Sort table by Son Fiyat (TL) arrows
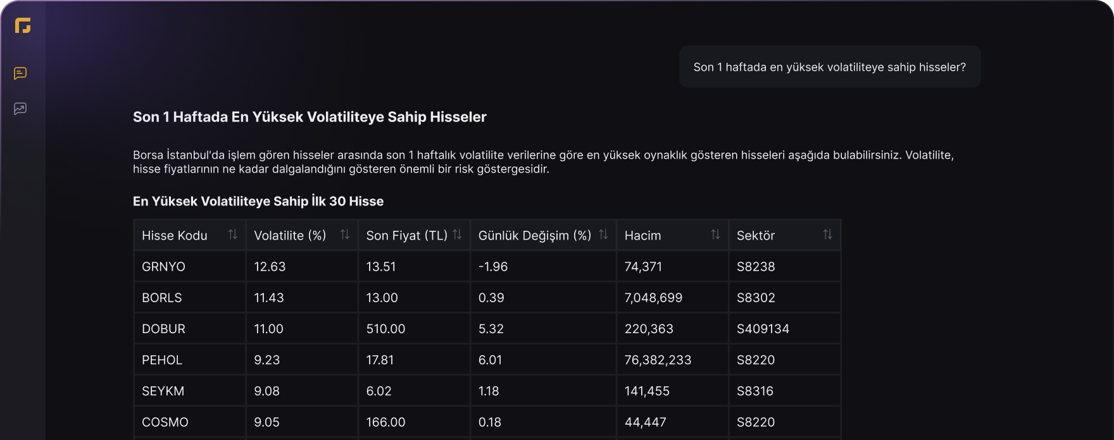The image size is (1114, 440). pyautogui.click(x=457, y=235)
